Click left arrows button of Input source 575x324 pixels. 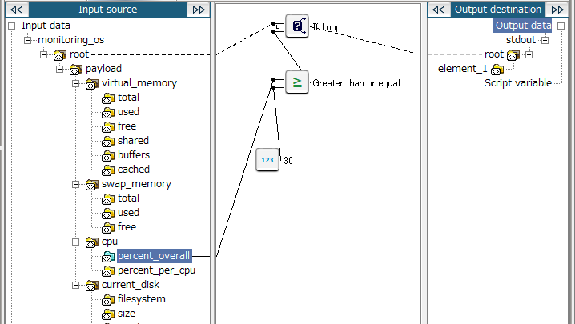[18, 10]
